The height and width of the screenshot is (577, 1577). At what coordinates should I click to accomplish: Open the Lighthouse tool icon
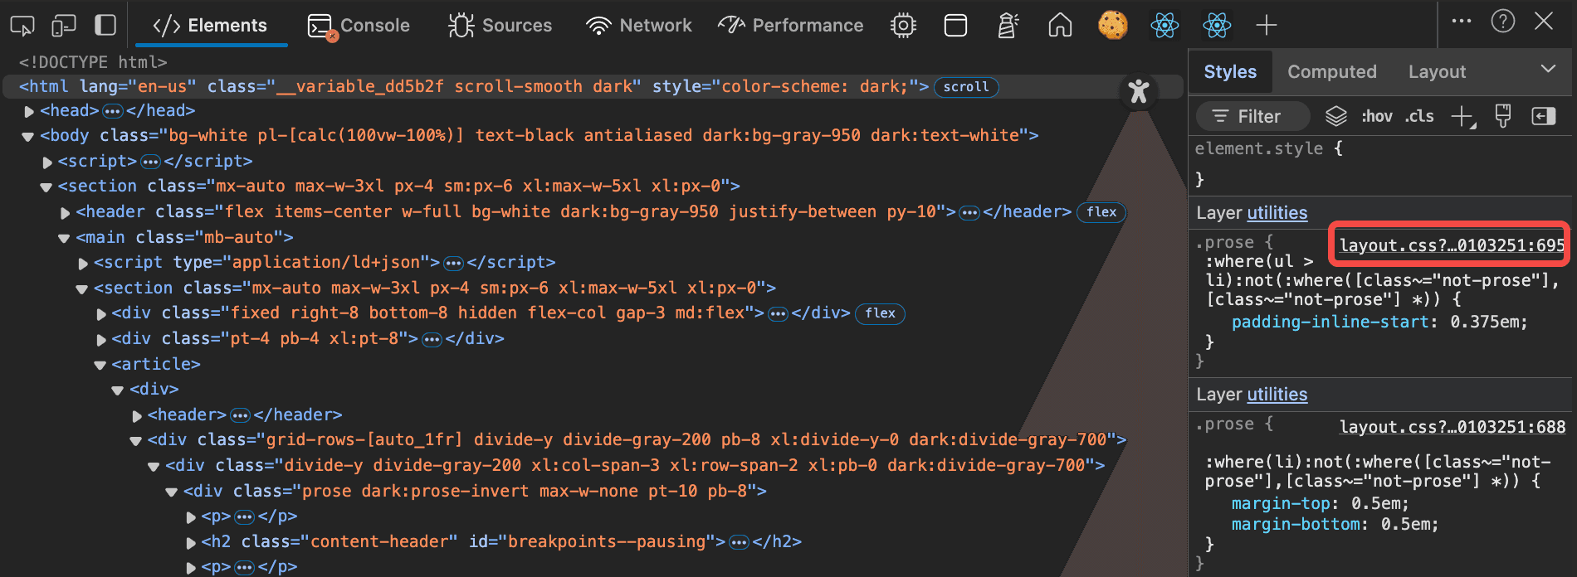click(1008, 26)
